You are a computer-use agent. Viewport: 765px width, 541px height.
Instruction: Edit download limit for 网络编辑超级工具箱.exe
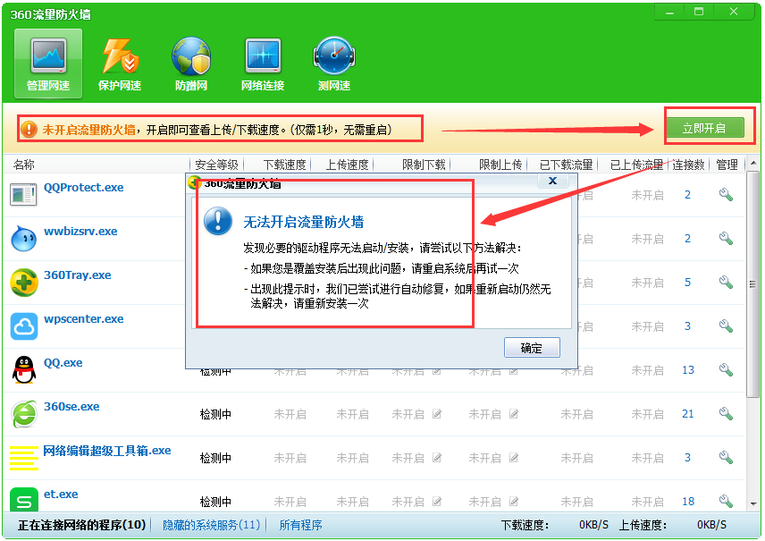(437, 458)
